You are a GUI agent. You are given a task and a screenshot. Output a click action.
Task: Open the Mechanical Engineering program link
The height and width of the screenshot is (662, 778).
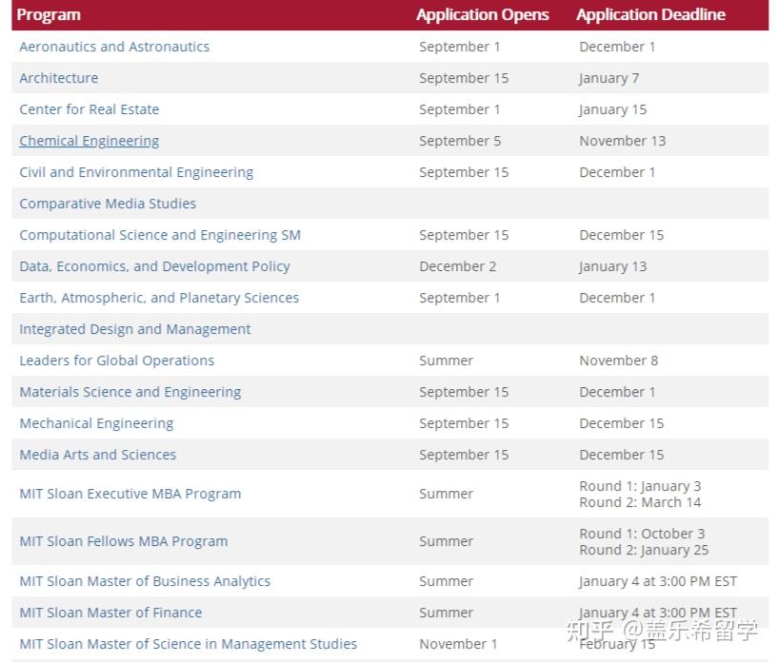point(96,423)
